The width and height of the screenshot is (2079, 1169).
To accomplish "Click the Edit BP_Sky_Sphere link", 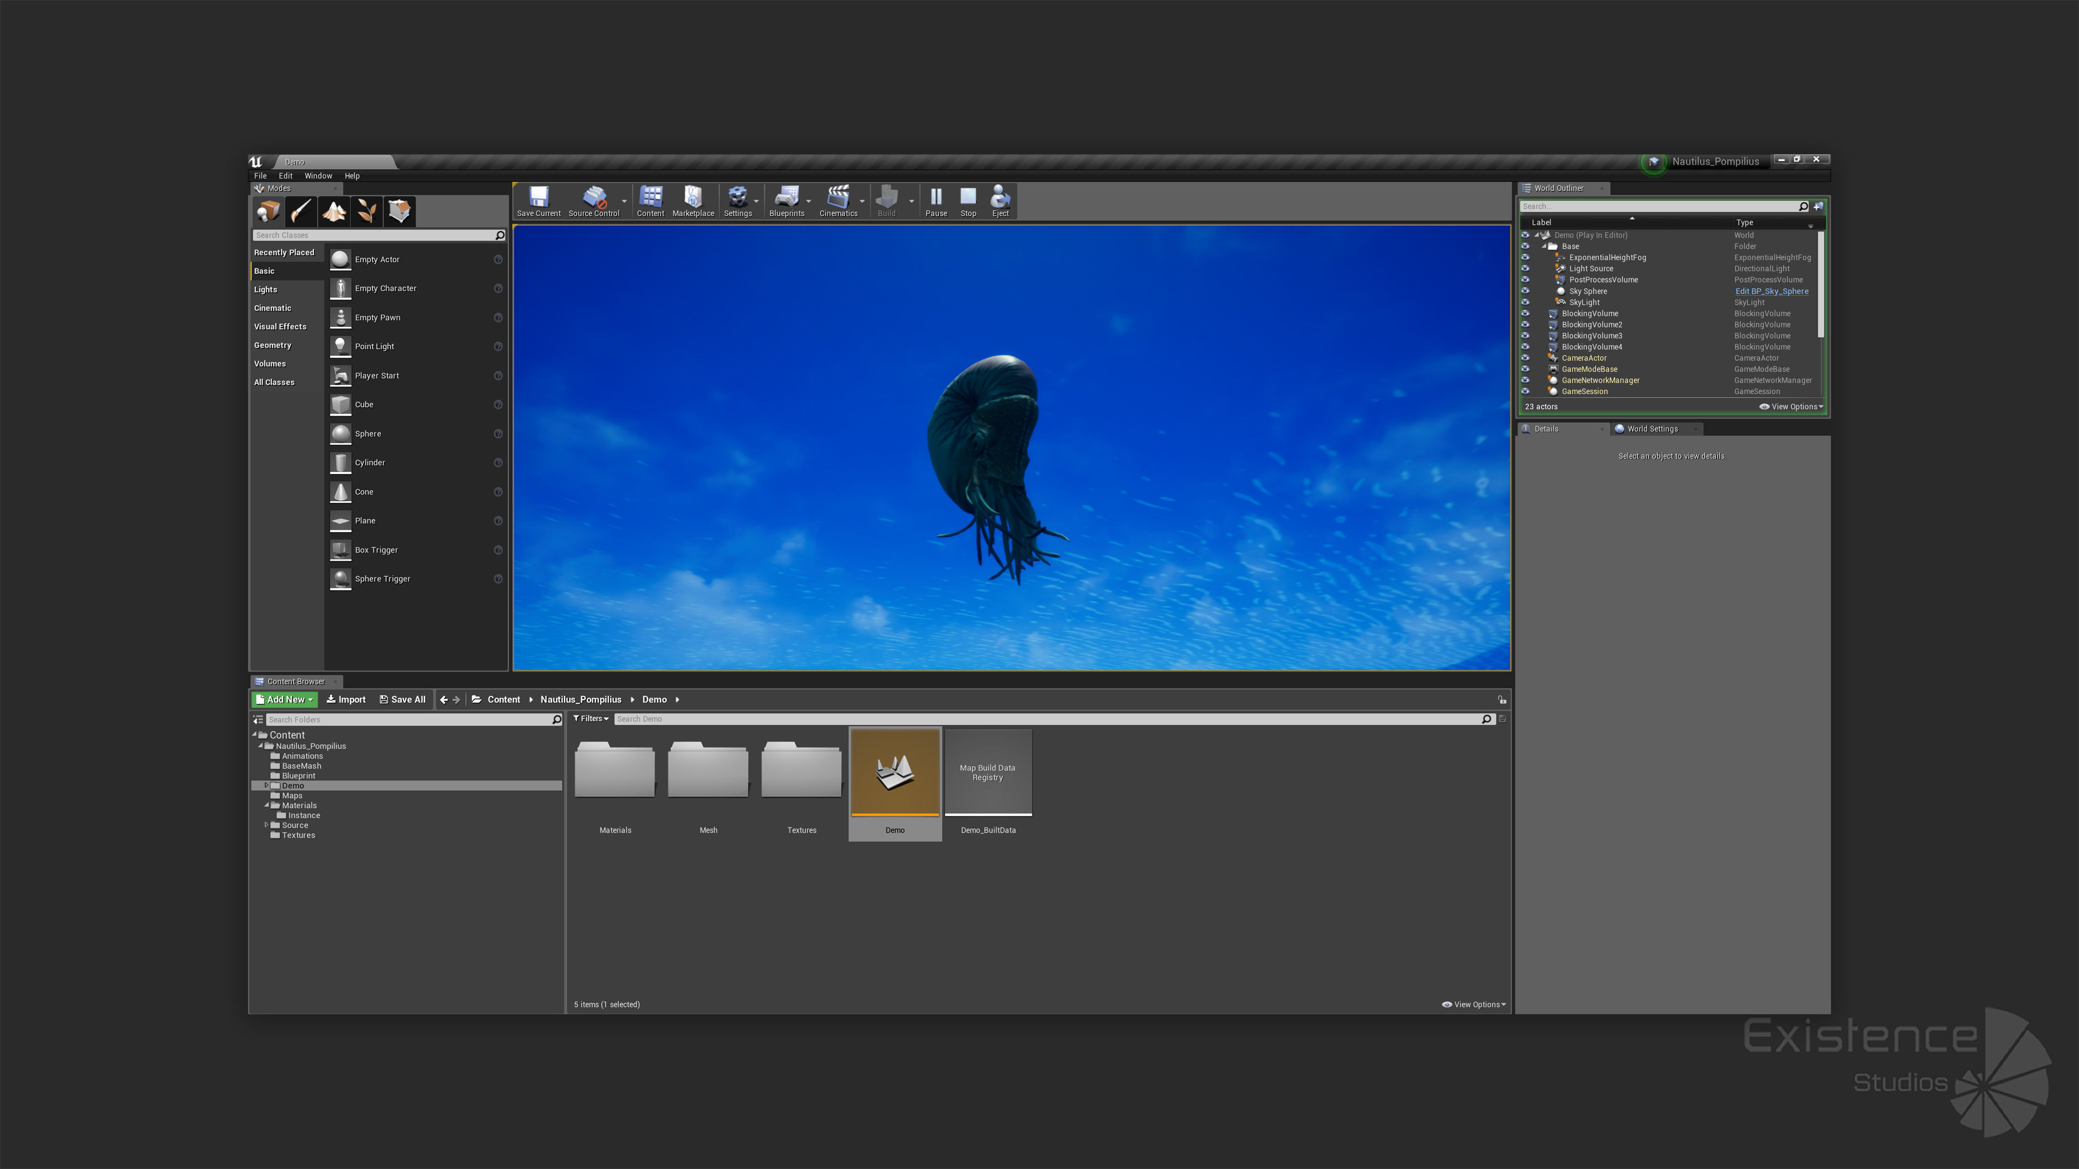I will point(1771,291).
